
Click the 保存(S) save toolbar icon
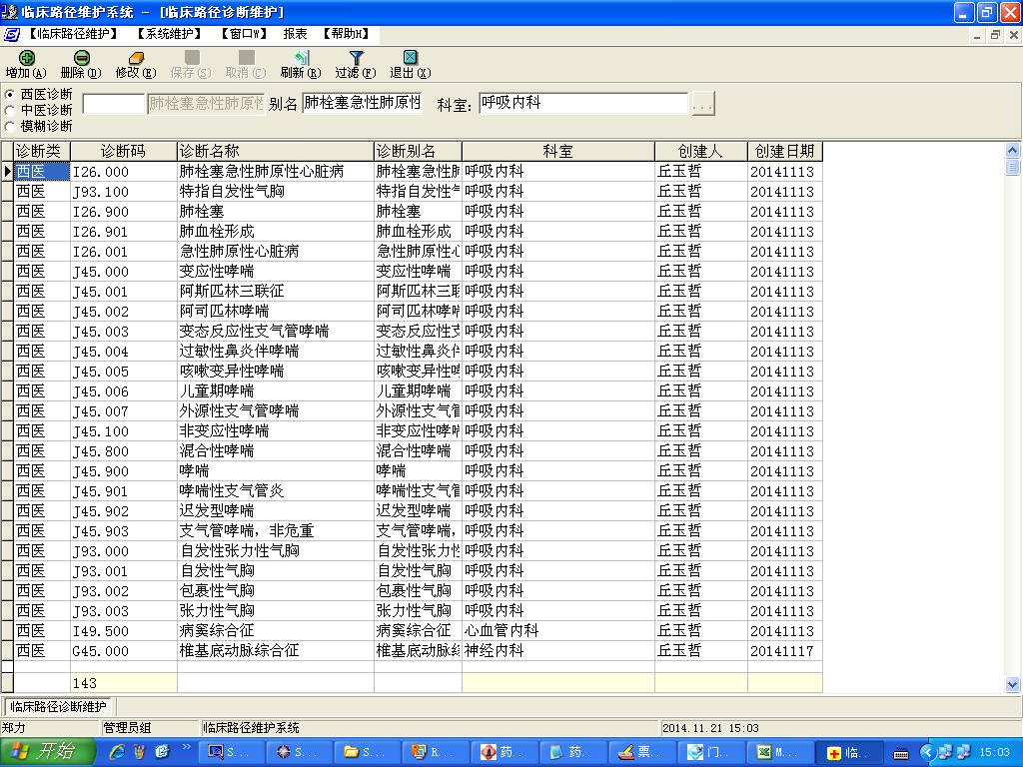pos(191,57)
